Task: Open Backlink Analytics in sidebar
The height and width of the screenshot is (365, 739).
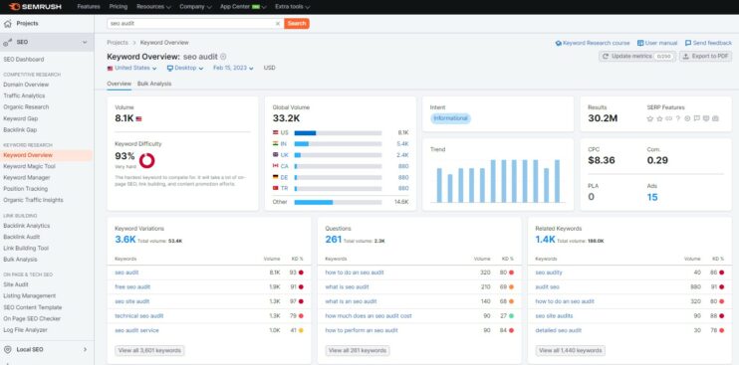Action: 26,226
